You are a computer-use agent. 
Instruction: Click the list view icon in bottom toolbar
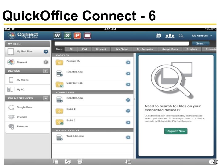55,162
